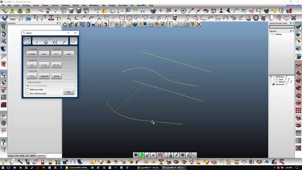Select Entities in the Selection panel
Viewport: 302px width, 170px height.
tap(278, 34)
